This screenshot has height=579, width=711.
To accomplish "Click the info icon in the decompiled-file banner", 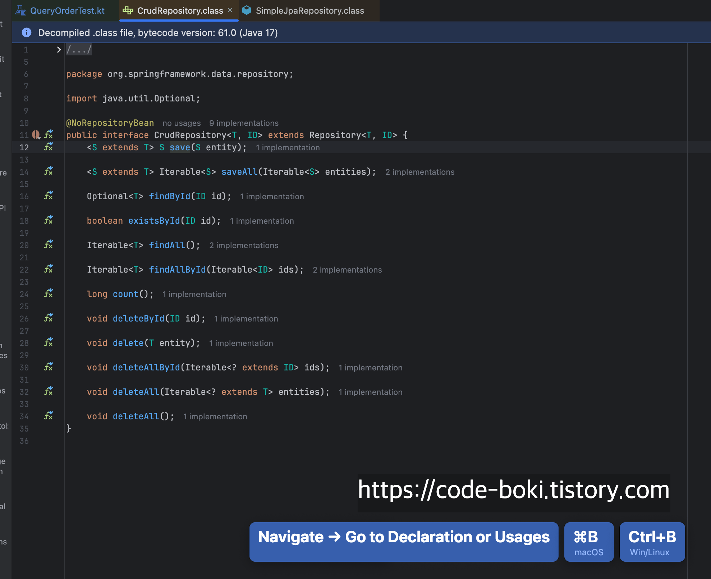I will (27, 33).
